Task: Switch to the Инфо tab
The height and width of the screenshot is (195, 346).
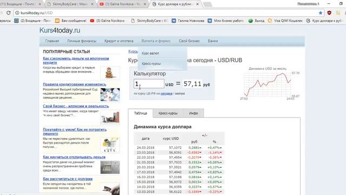Action: pyautogui.click(x=194, y=113)
